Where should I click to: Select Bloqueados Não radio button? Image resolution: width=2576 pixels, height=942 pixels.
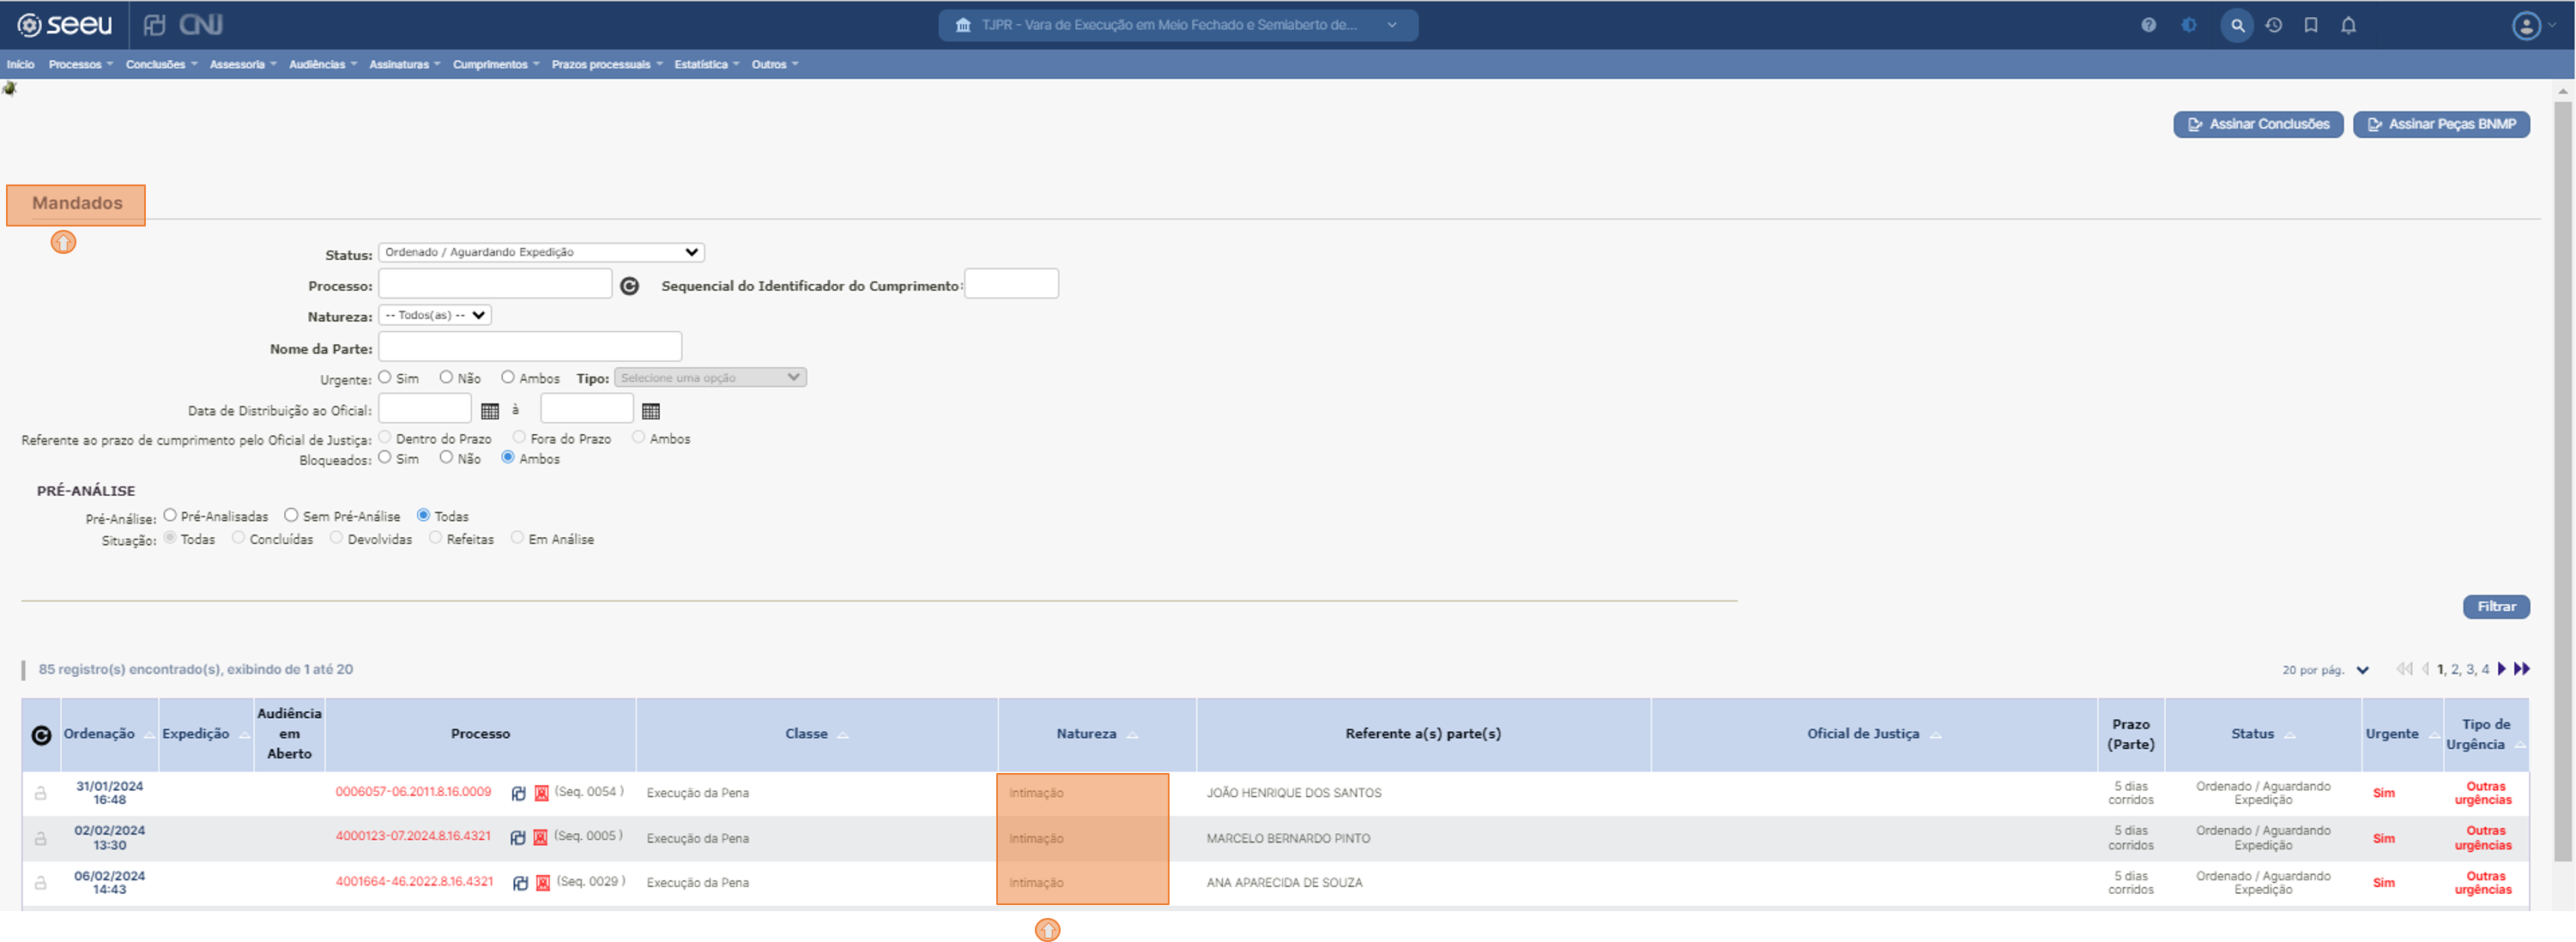tap(446, 457)
